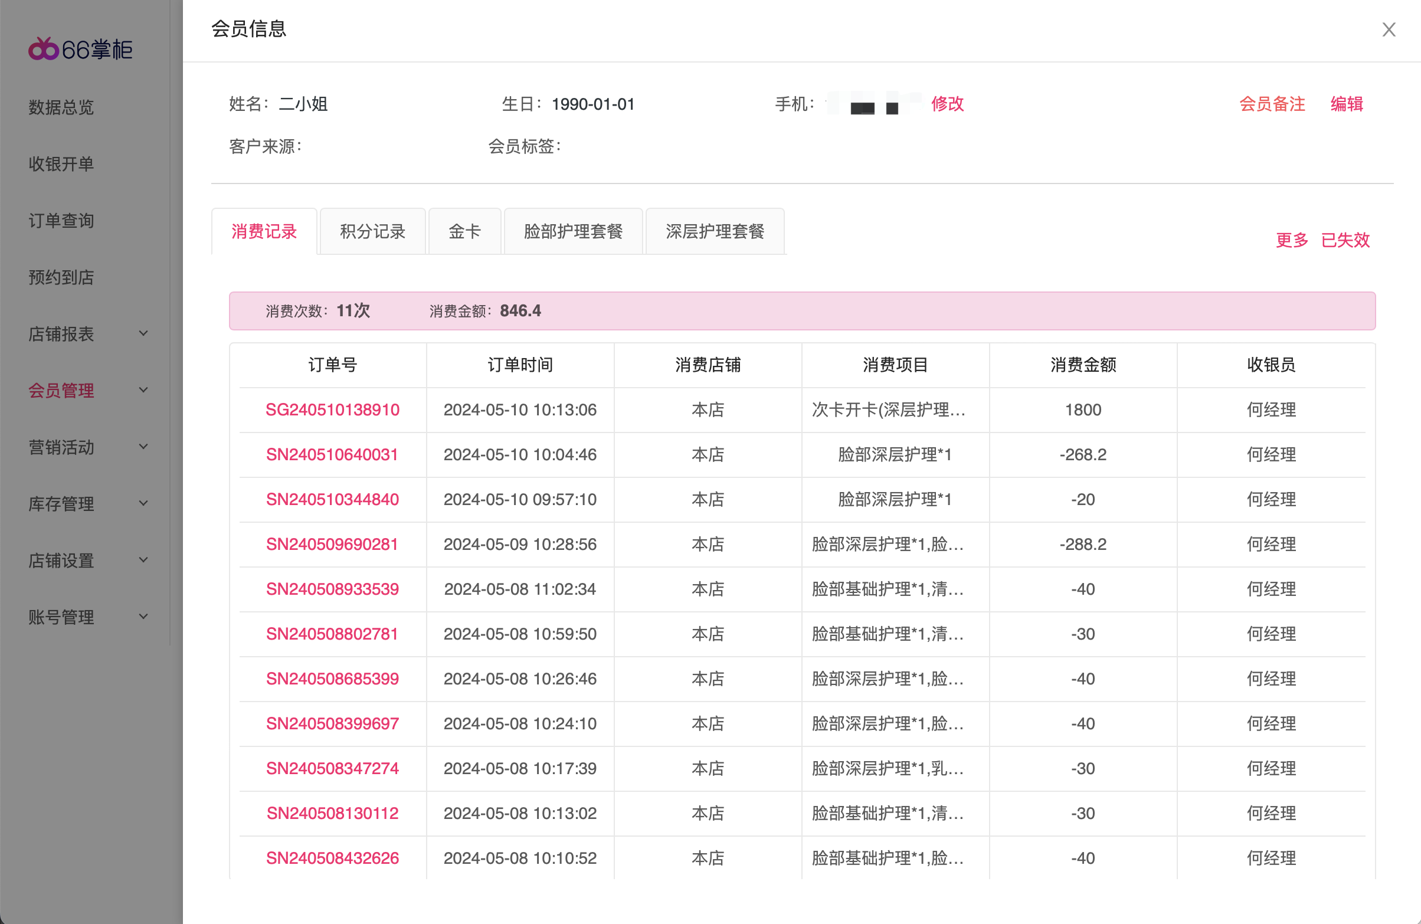The image size is (1421, 924).
Task: Expand the 库存管理 menu chevron
Action: pos(143,503)
